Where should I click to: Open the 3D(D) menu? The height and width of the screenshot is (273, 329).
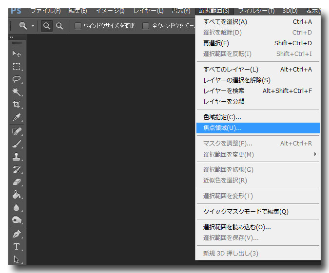click(290, 11)
